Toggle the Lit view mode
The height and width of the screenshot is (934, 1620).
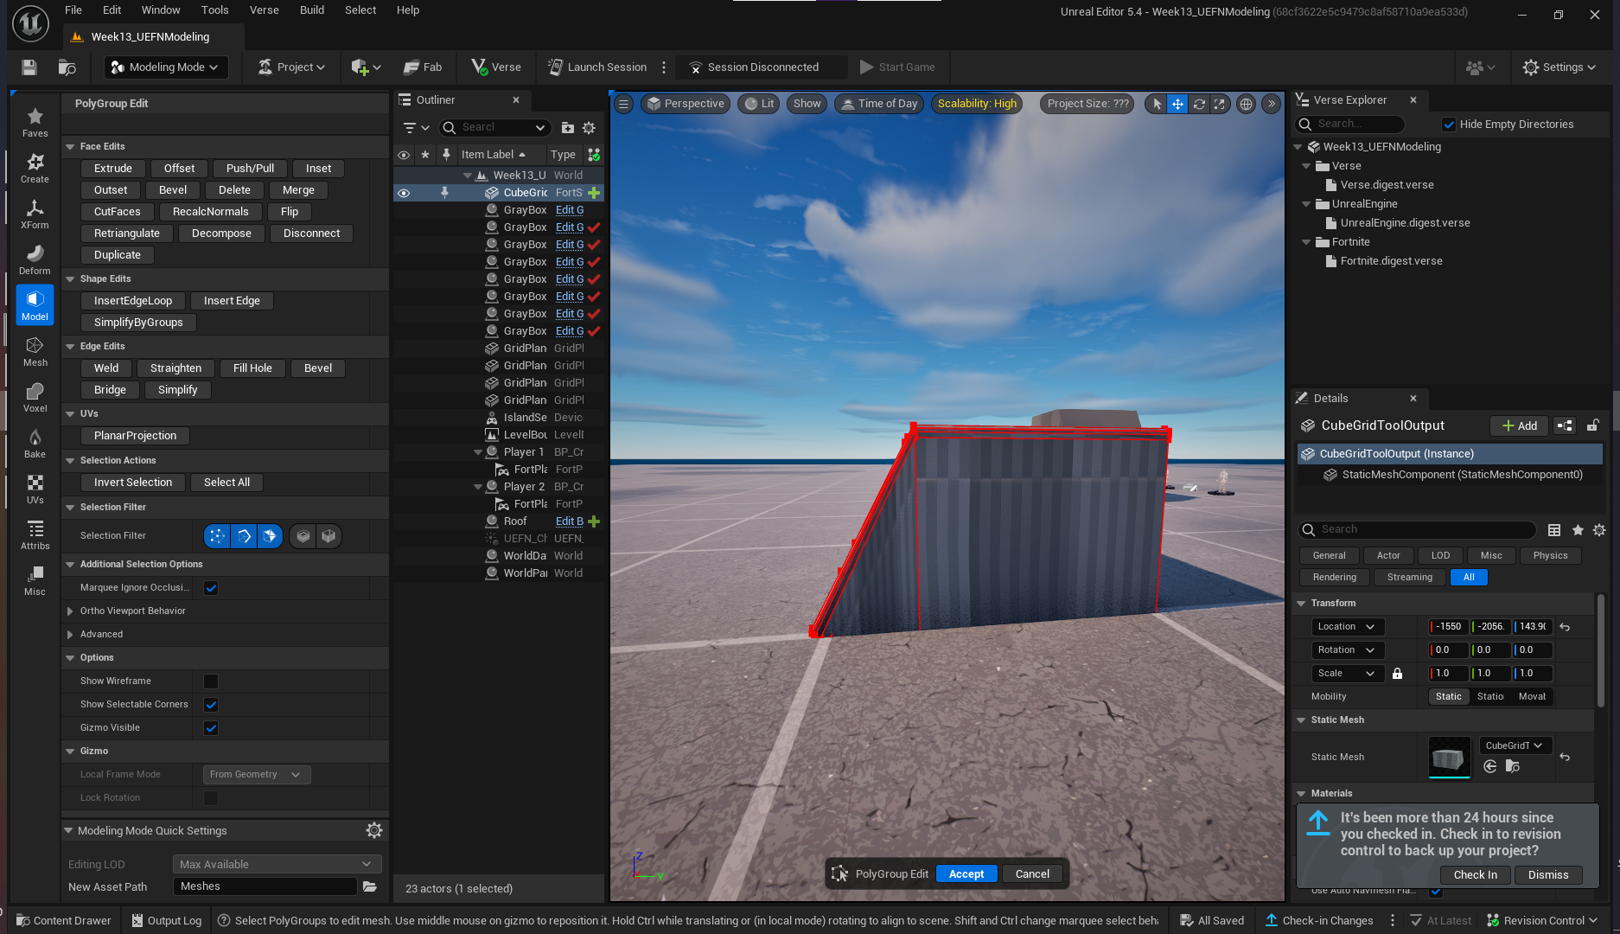point(759,104)
